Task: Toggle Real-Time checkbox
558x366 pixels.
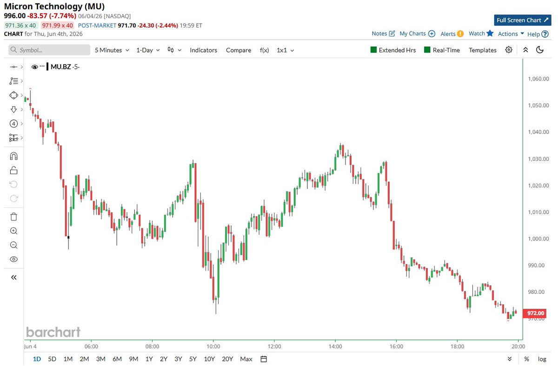Action: [x=442, y=50]
